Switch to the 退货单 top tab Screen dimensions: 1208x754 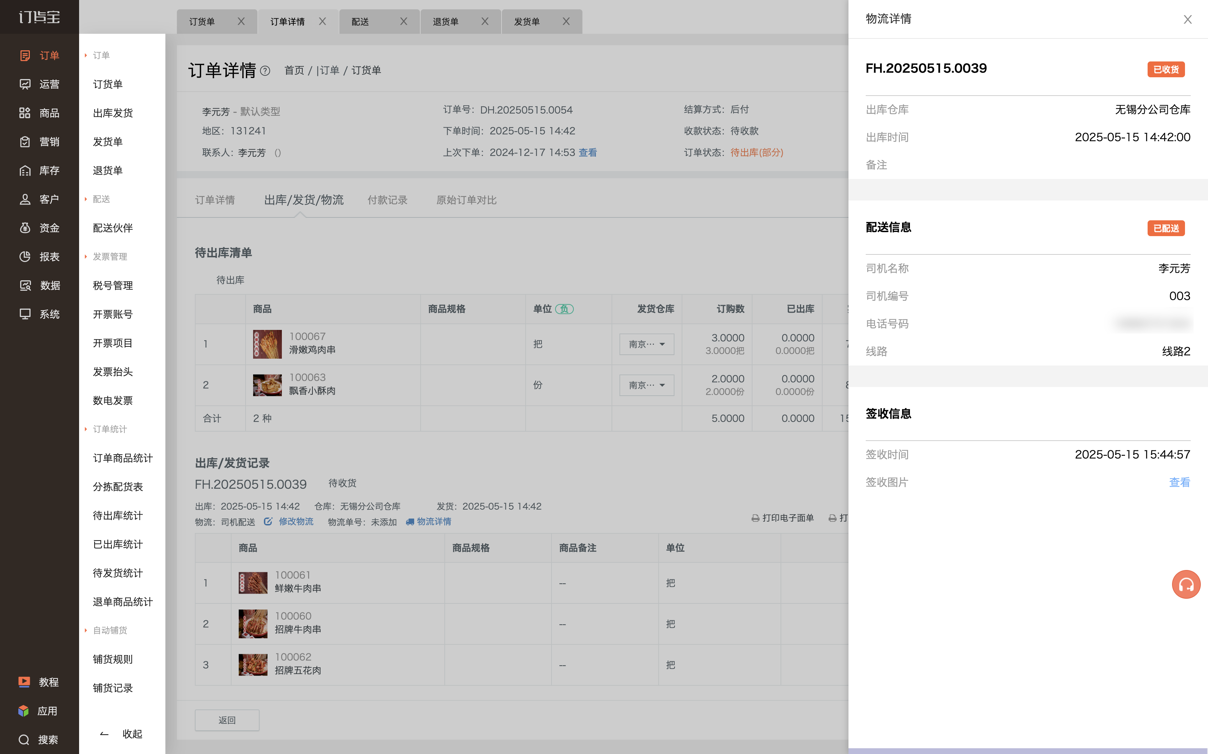(x=445, y=22)
